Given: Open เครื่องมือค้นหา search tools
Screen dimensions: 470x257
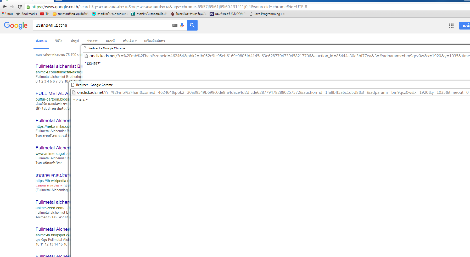Looking at the screenshot, I should (x=154, y=41).
